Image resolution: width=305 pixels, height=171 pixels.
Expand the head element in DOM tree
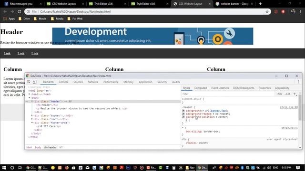pyautogui.click(x=30, y=94)
